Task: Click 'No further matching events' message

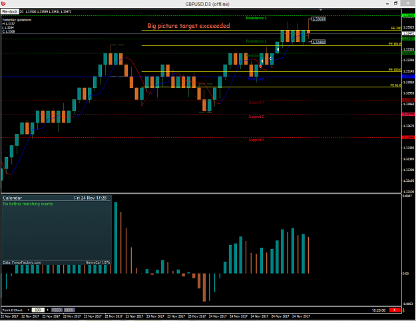Action: tap(28, 204)
